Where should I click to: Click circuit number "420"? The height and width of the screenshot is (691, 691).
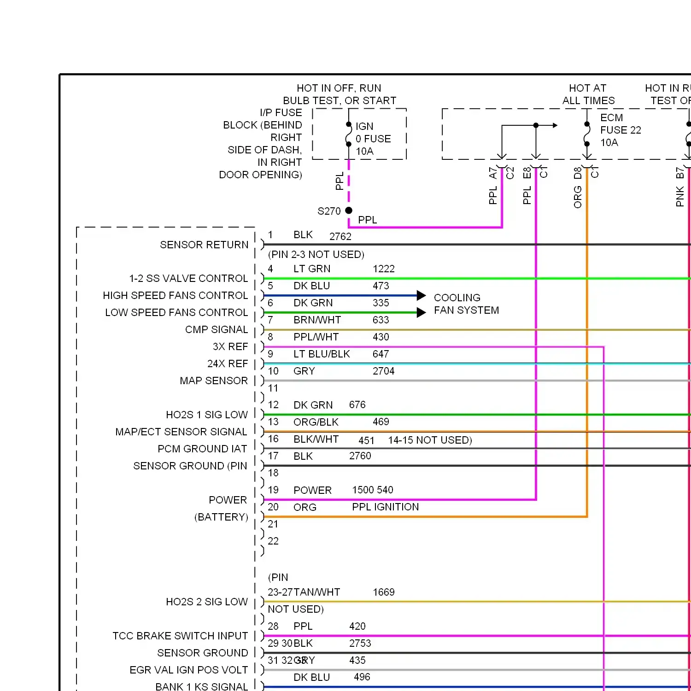[357, 626]
